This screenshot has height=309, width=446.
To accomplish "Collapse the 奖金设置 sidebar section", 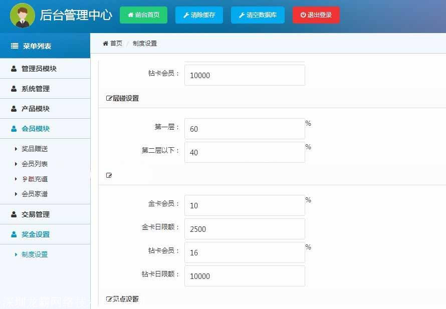I will pos(35,234).
